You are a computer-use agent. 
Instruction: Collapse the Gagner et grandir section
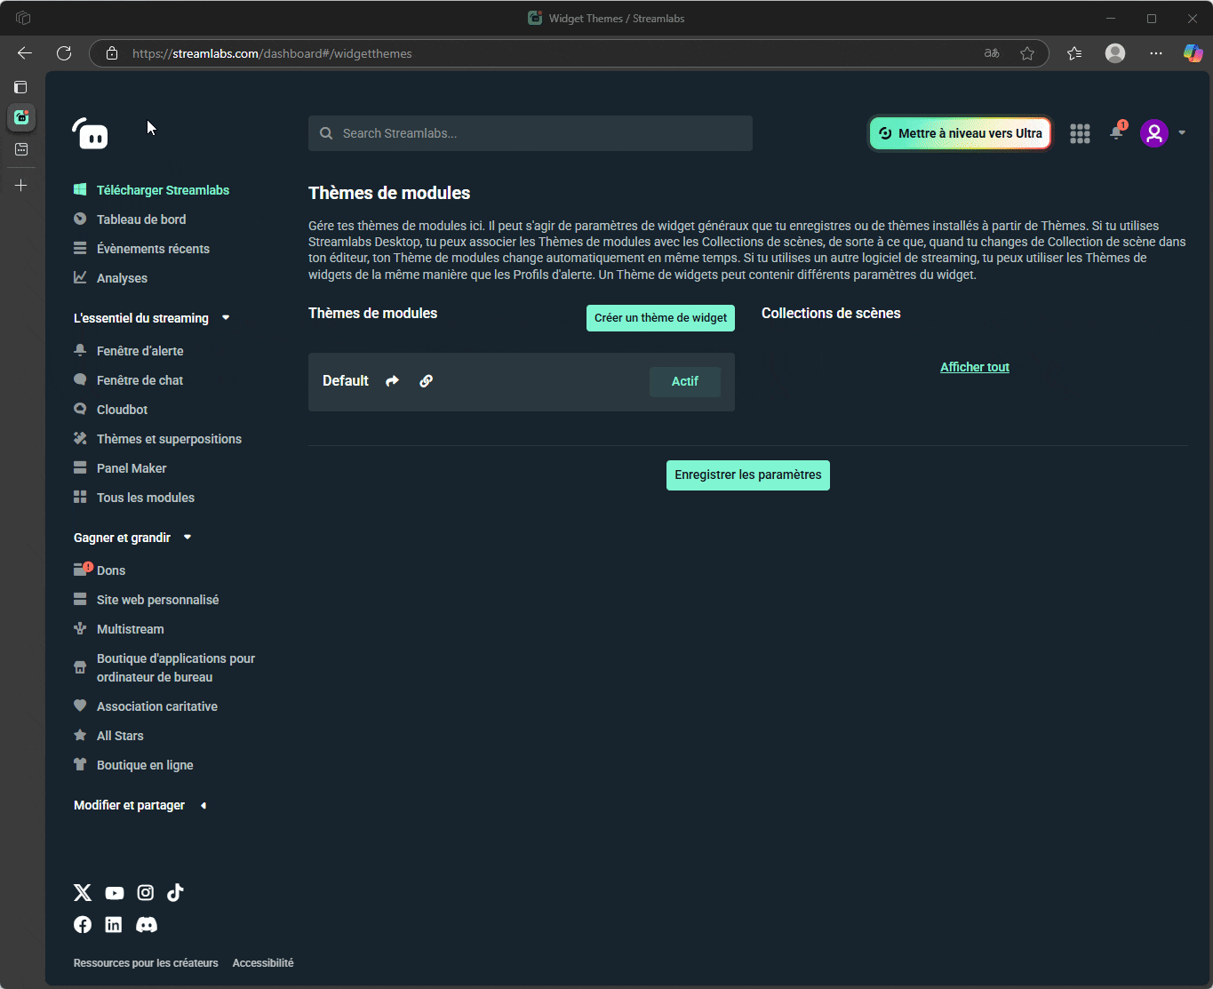[188, 538]
